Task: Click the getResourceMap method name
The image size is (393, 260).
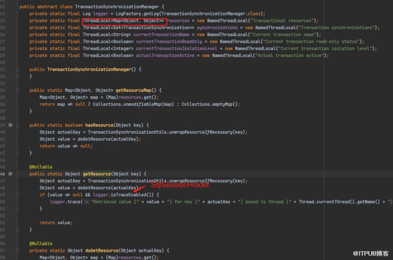Action: point(133,90)
